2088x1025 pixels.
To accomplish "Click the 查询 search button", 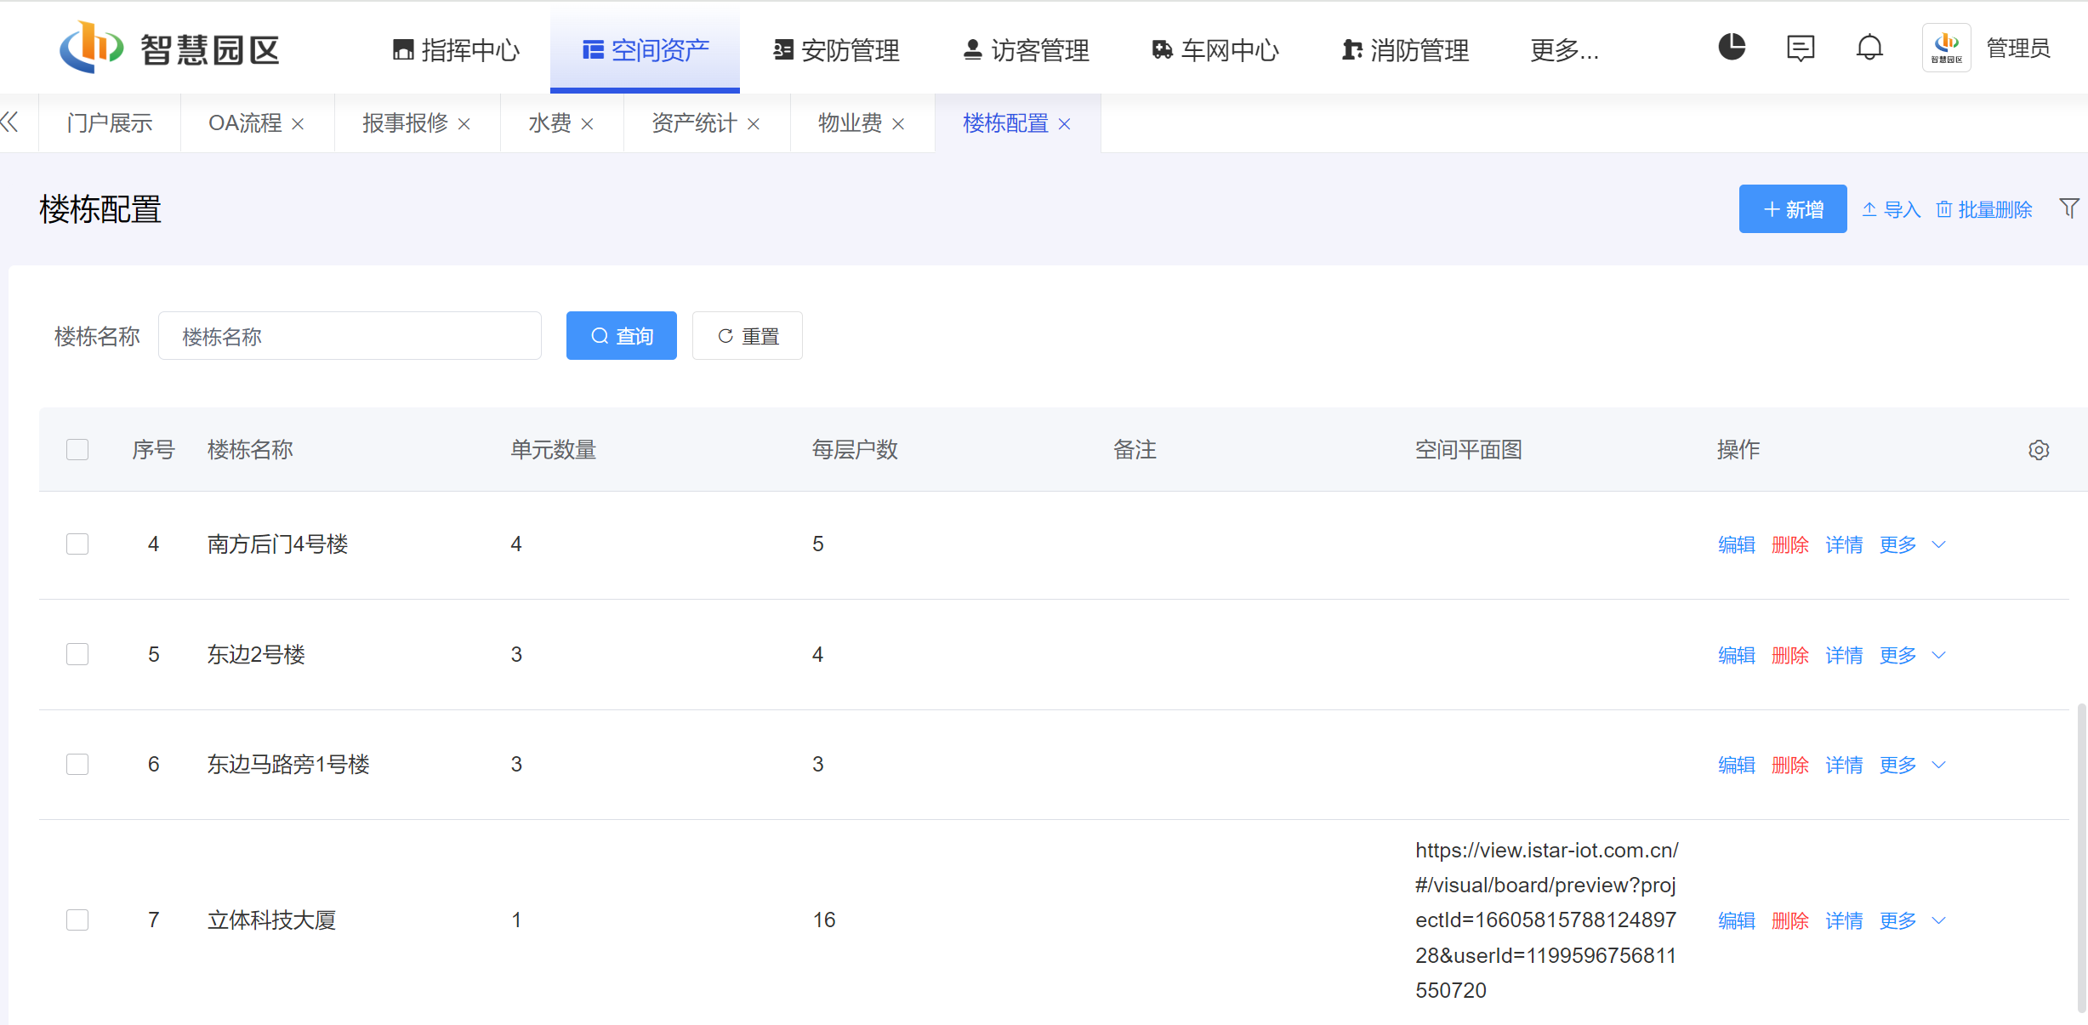I will (622, 336).
